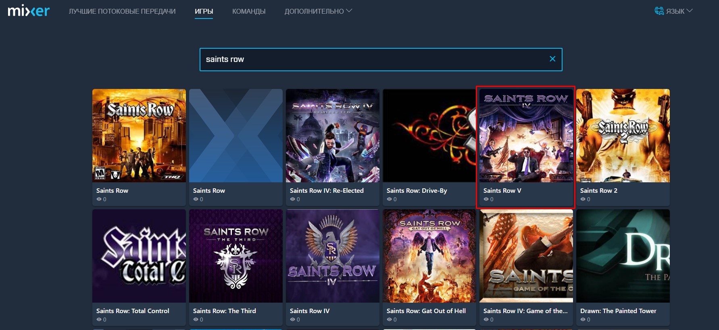The height and width of the screenshot is (330, 719).
Task: Click the eye icon under Saints Row IV: Game of the...
Action: tap(486, 320)
